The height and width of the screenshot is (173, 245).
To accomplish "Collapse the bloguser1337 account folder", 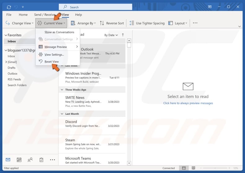I will click(x=6, y=50).
